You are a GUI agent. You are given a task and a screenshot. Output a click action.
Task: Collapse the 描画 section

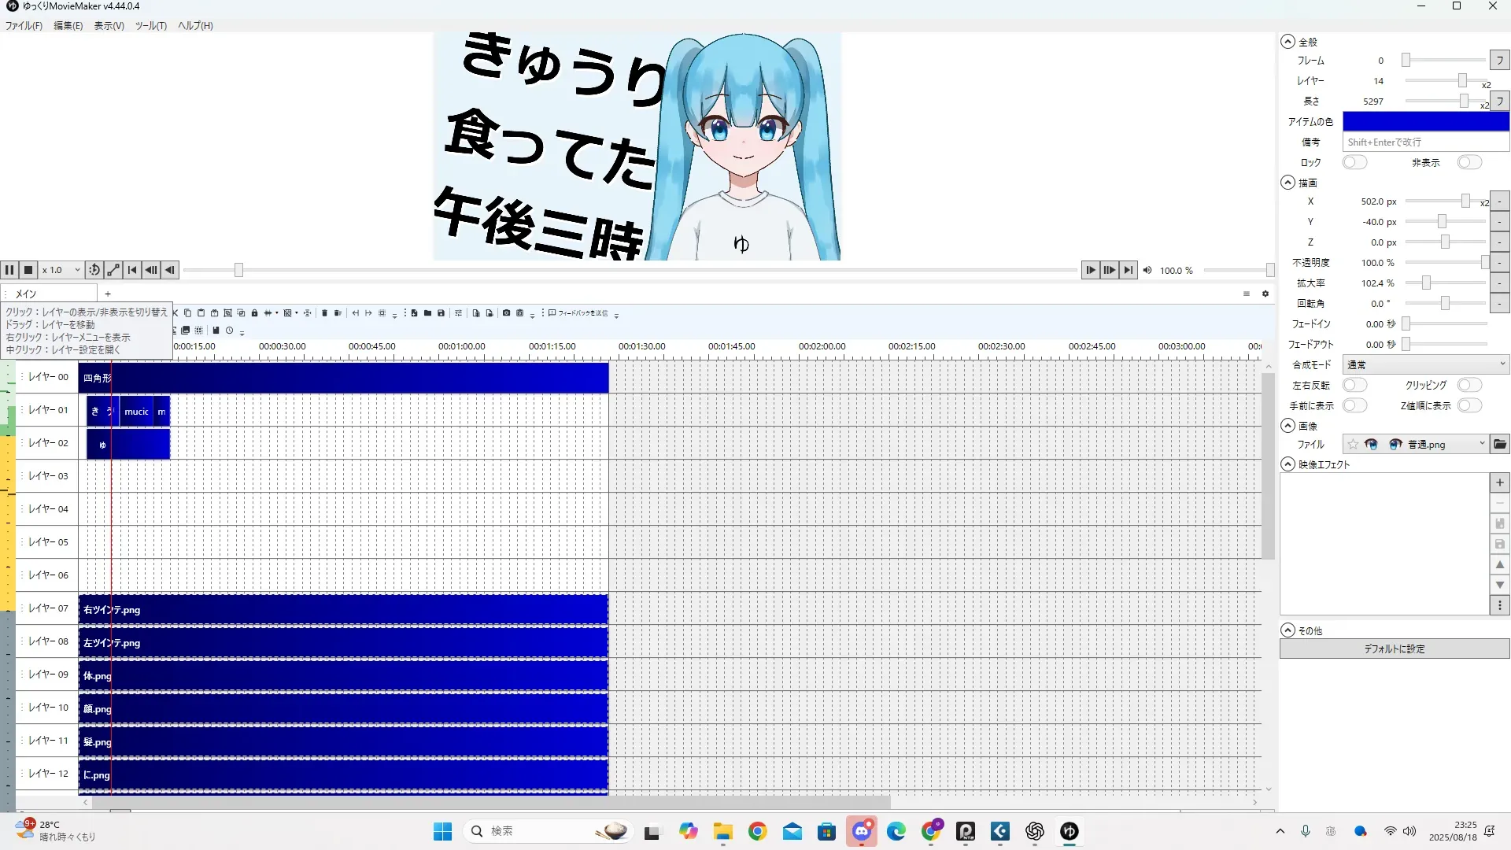coord(1287,183)
